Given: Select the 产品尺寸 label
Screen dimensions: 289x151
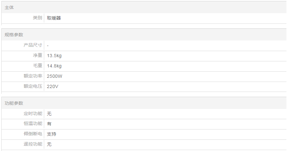Looking at the screenshot, I should pos(33,45).
